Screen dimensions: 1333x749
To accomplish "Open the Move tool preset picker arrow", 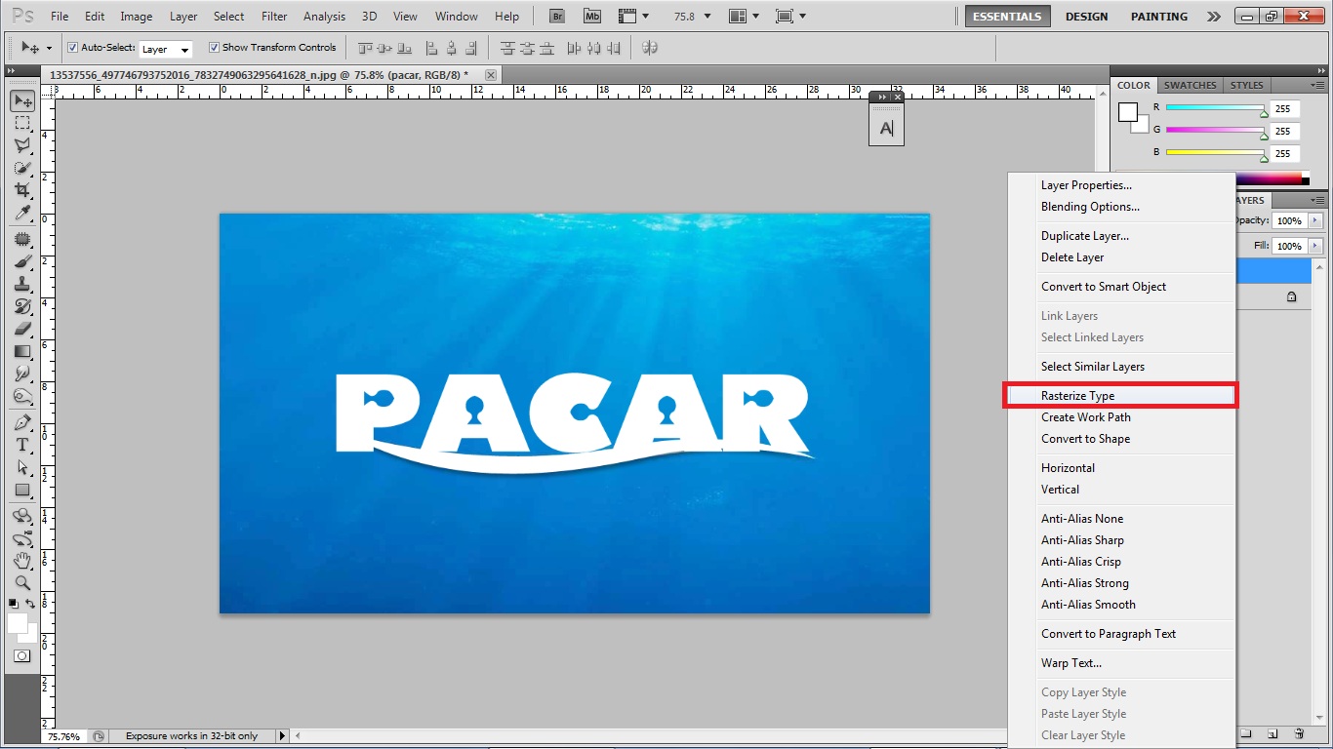I will point(49,48).
